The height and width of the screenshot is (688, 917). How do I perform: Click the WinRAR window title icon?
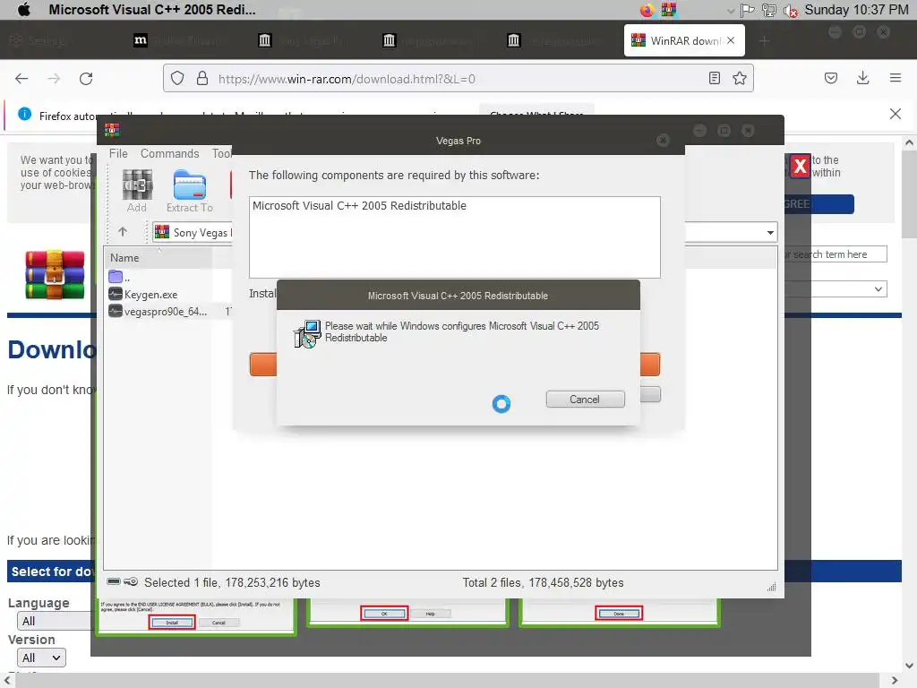click(112, 130)
